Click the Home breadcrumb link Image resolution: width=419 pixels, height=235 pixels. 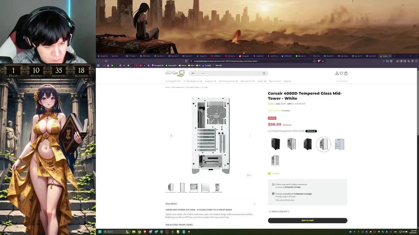[x=168, y=87]
